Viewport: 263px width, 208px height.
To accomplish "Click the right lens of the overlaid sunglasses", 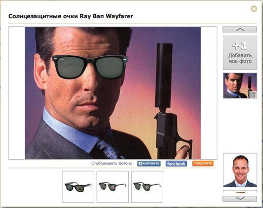I will click(110, 67).
